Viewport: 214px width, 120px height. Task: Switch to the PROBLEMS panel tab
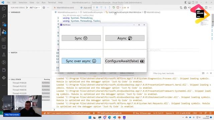(59, 73)
